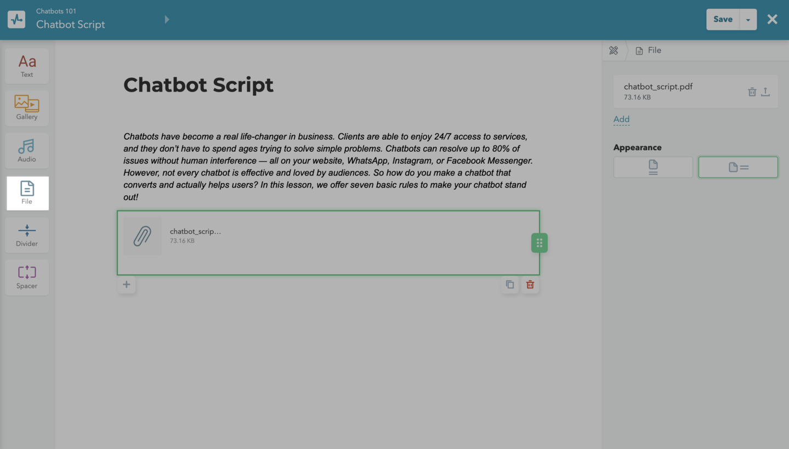Click the design tools icon in the breadcrumb

tap(614, 50)
